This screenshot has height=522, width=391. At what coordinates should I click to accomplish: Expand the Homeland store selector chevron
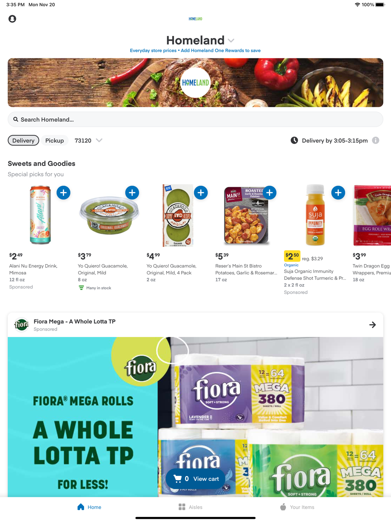point(231,41)
